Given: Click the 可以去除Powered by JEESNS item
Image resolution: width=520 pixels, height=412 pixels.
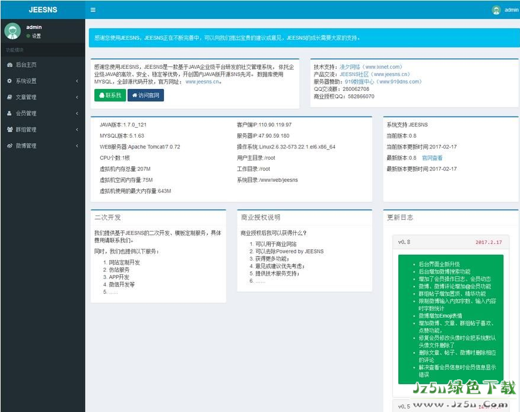Looking at the screenshot, I should point(290,252).
